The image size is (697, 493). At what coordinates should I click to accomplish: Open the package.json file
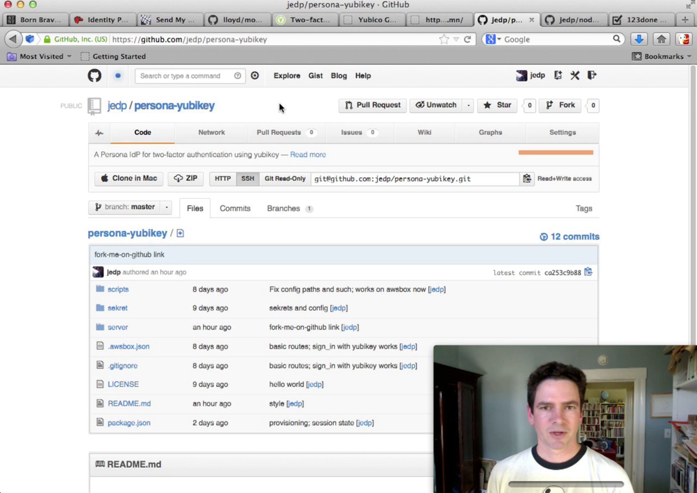click(x=129, y=423)
